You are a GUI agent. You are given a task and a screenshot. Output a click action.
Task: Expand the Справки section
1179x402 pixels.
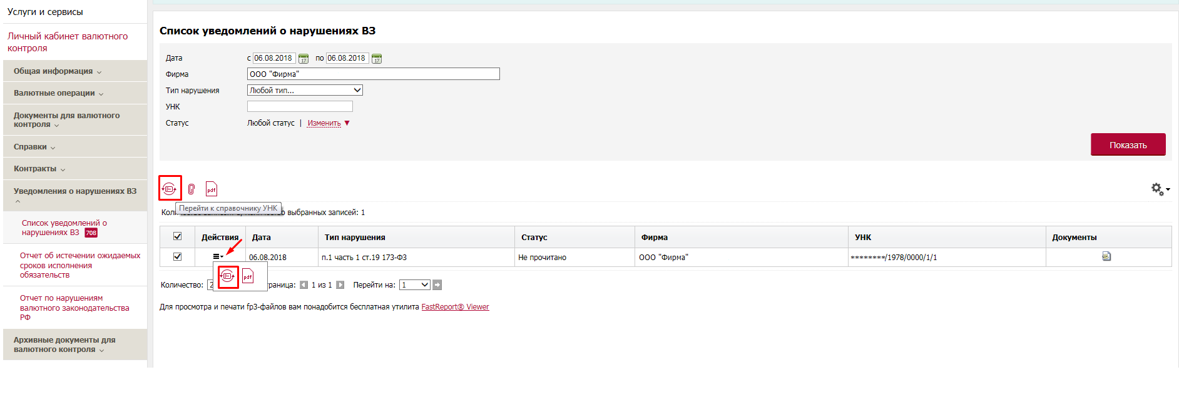click(75, 147)
